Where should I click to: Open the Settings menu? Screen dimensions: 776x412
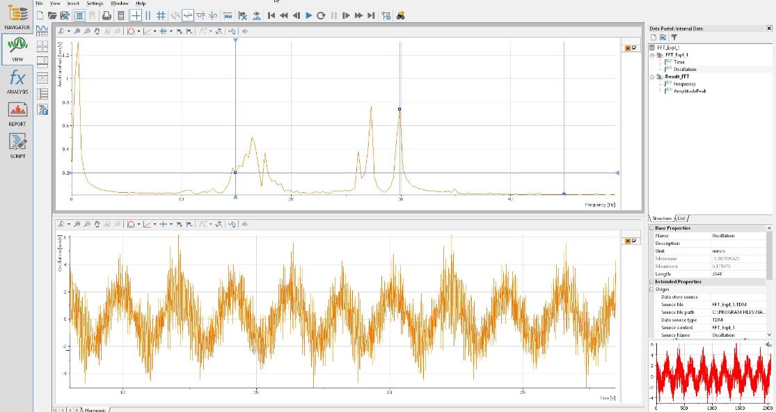95,3
